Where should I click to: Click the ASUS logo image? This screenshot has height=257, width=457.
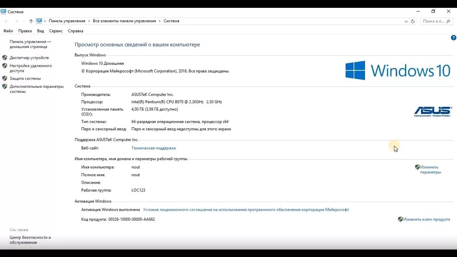433,112
